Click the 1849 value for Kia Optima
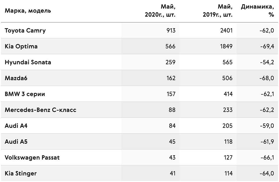 pyautogui.click(x=226, y=46)
